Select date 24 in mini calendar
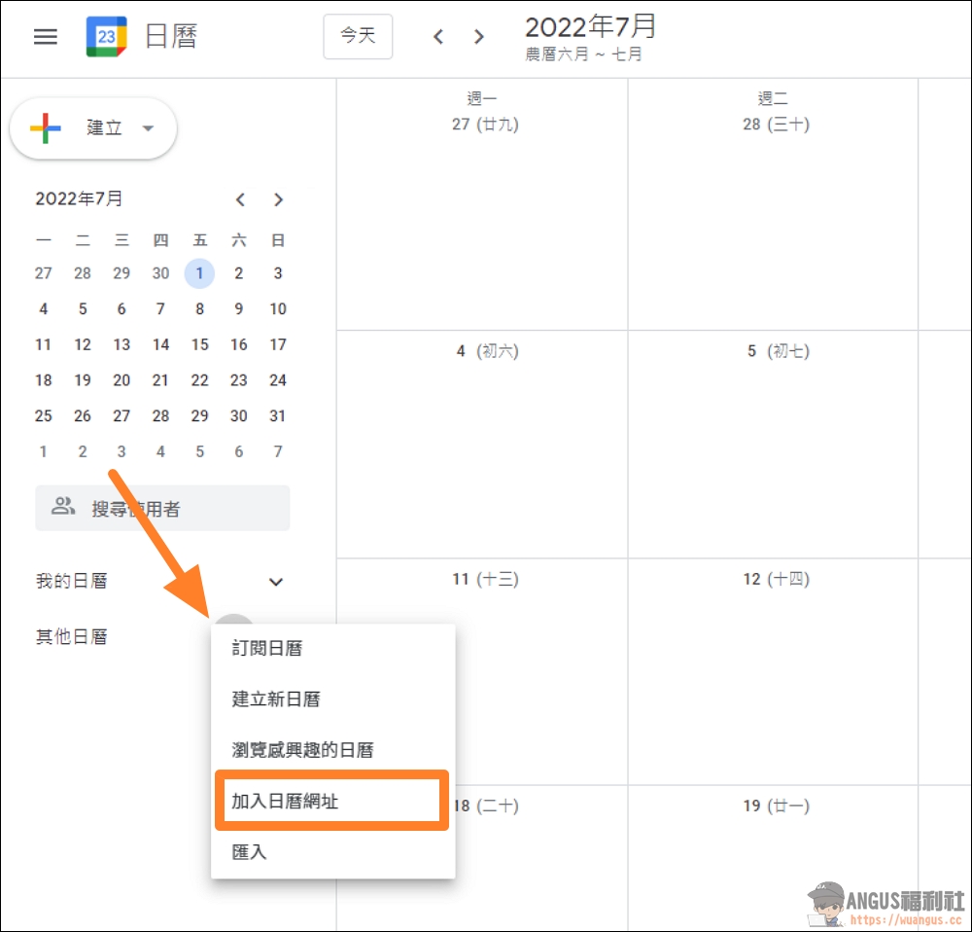This screenshot has width=972, height=932. (278, 380)
